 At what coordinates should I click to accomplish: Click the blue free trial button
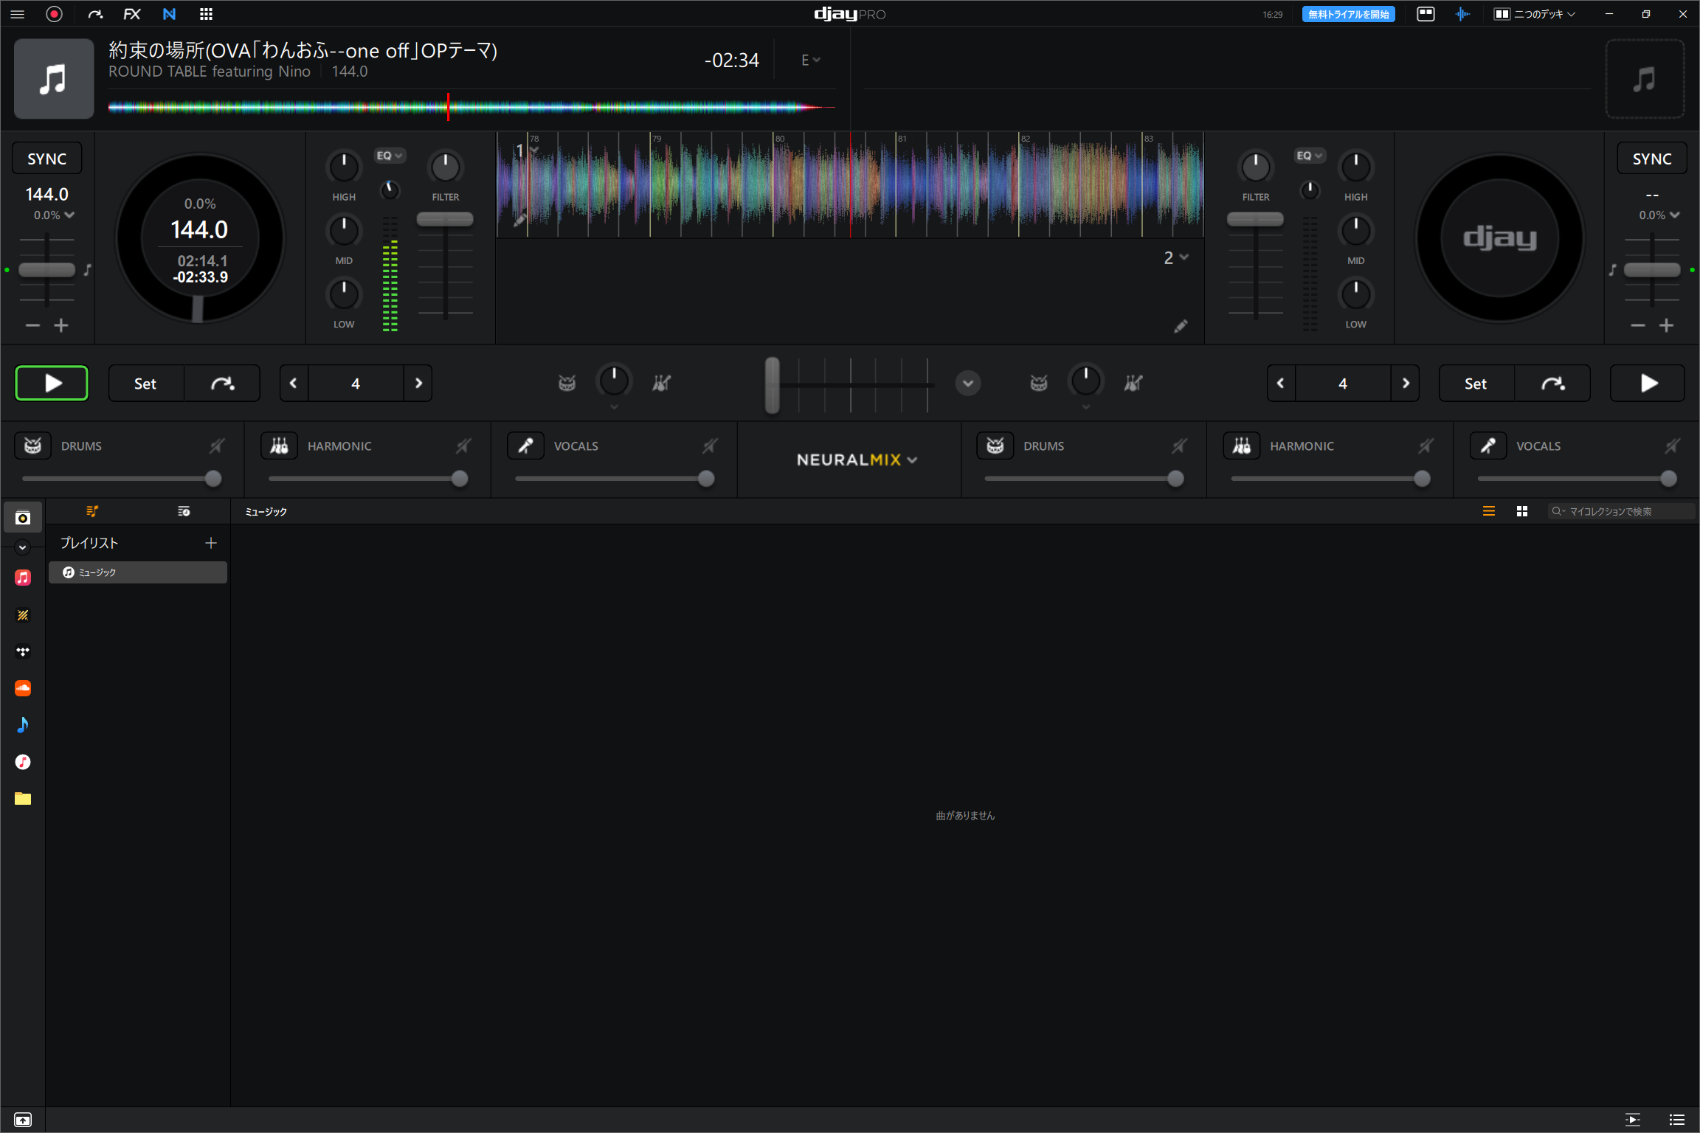click(1348, 14)
